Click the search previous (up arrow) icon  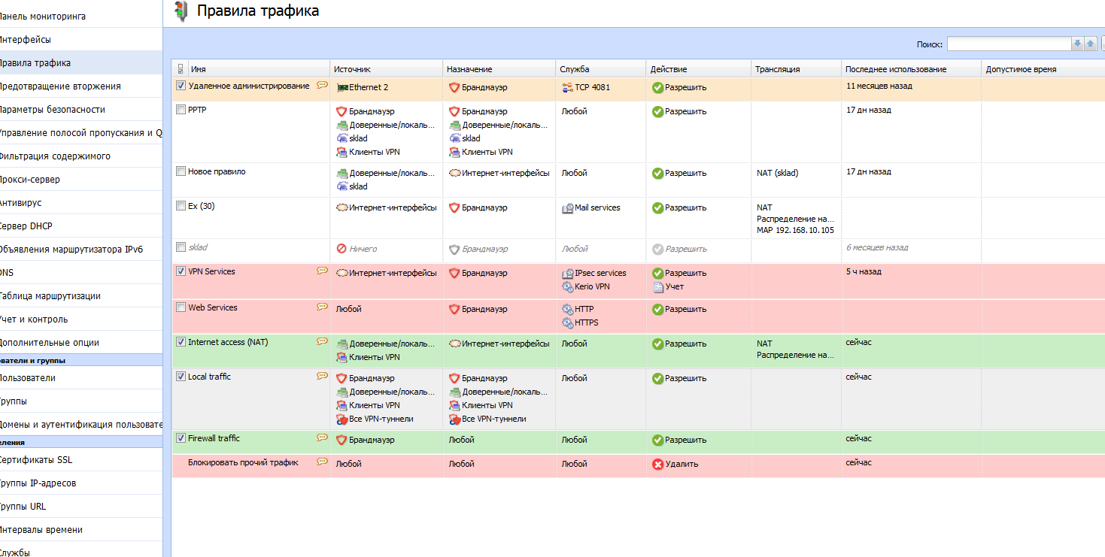pyautogui.click(x=1090, y=44)
